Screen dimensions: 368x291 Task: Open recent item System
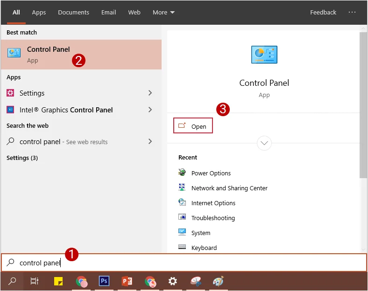point(201,233)
